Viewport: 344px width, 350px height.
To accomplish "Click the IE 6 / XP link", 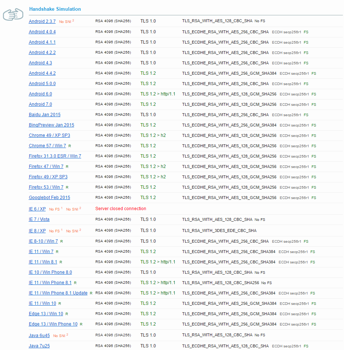I will tap(37, 209).
